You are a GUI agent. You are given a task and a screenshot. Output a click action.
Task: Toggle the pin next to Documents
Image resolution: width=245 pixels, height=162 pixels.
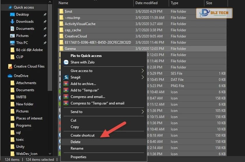point(45,29)
